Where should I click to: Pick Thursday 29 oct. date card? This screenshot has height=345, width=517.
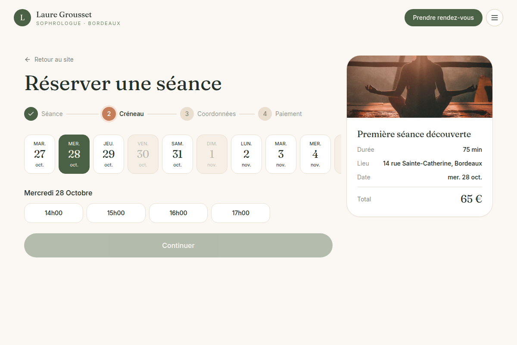(x=109, y=154)
